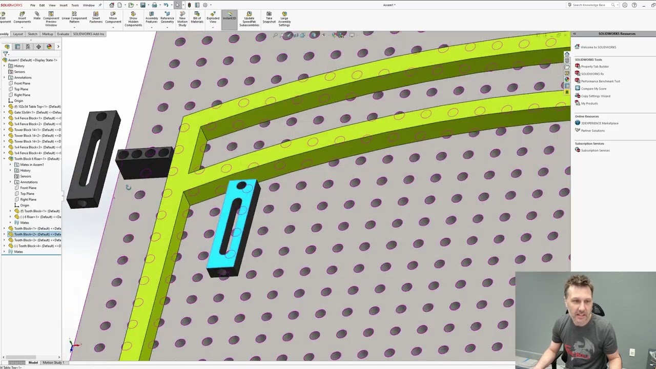Switch to the Layout tab

point(18,34)
